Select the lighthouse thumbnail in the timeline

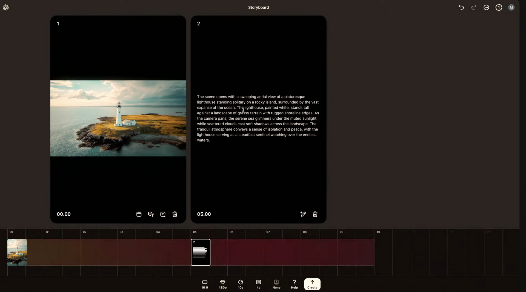tap(17, 252)
